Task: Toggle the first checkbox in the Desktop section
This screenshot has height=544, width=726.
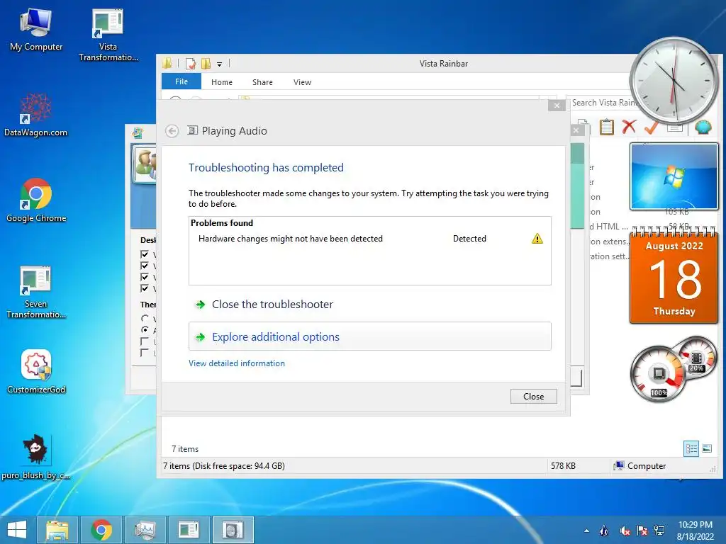Action: [145, 254]
